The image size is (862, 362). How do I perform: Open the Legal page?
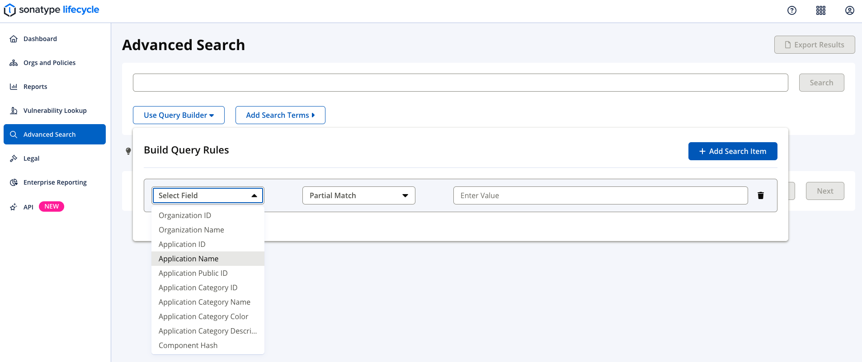(x=31, y=158)
